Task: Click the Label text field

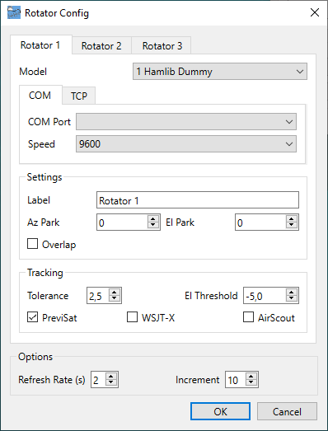Action: coord(198,199)
